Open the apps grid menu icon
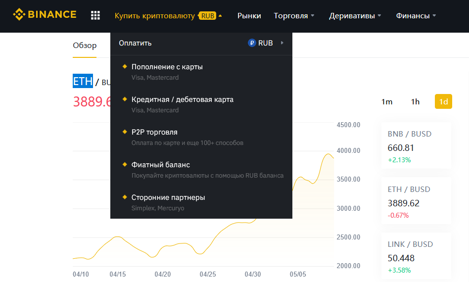Viewport: 469px width, 282px height. click(x=95, y=15)
